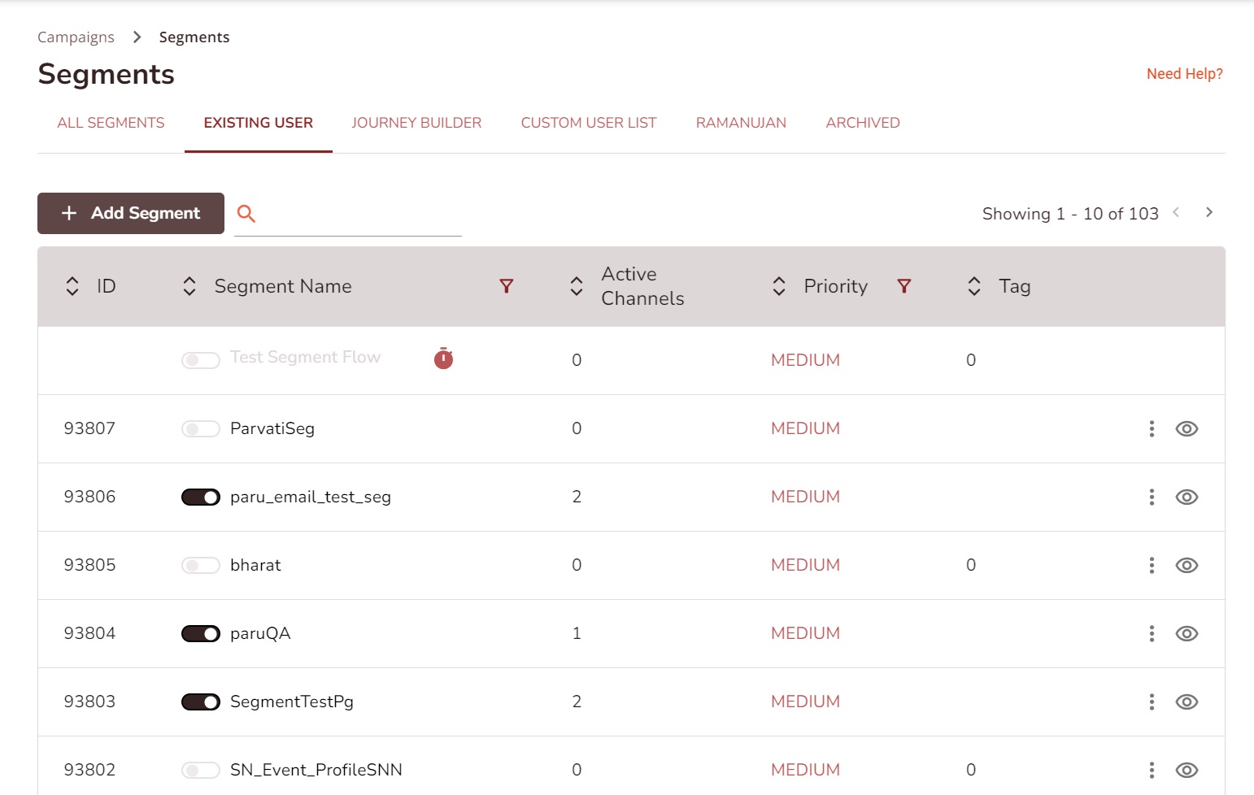The image size is (1254, 795).
Task: Open the Segment Name filter icon
Action: 506,286
